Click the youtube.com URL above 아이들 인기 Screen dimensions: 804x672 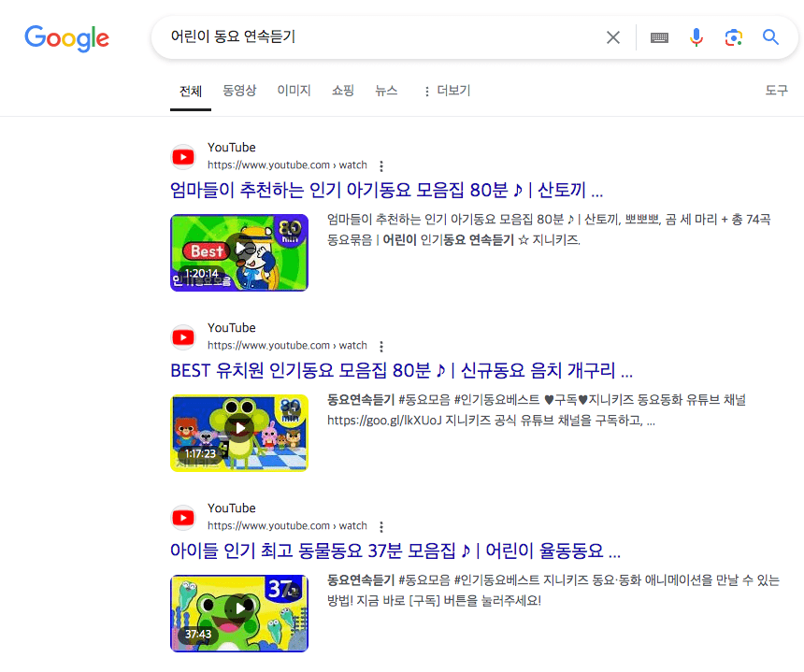[287, 526]
